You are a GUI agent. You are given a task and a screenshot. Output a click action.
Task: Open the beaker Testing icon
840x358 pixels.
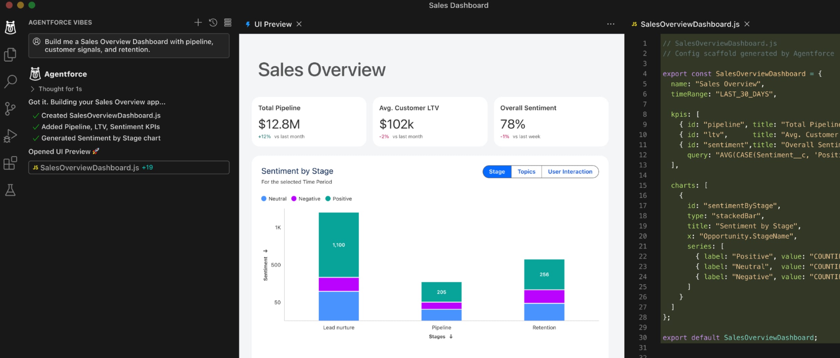10,190
